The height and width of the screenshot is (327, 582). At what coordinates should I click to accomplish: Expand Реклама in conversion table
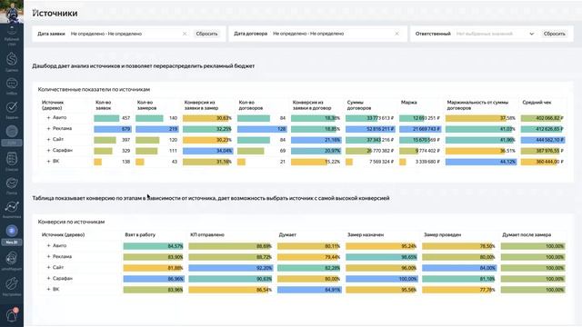point(48,256)
